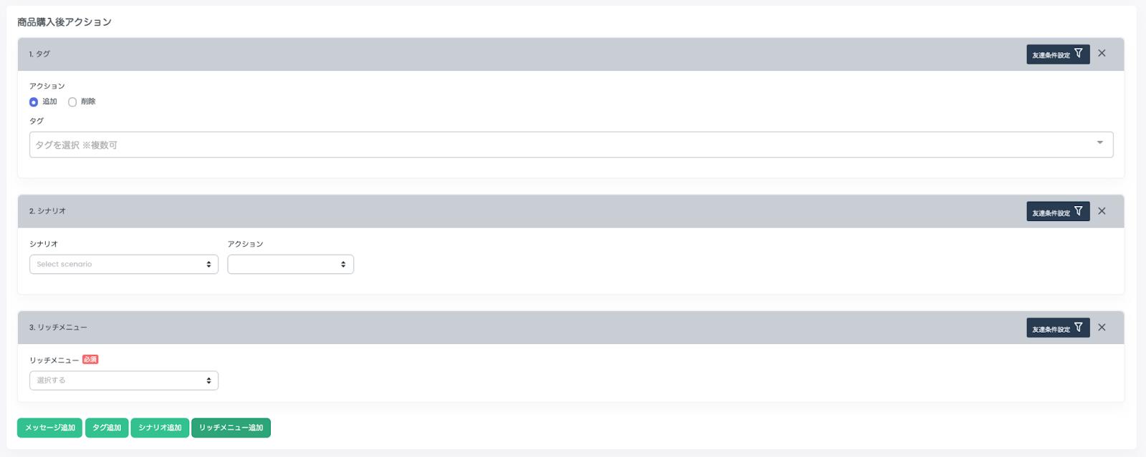1146x457 pixels.
Task: Open friend filter settings for the リッチメニュー action
Action: (1058, 328)
